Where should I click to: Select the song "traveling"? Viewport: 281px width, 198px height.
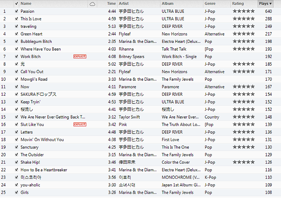coord(28,27)
